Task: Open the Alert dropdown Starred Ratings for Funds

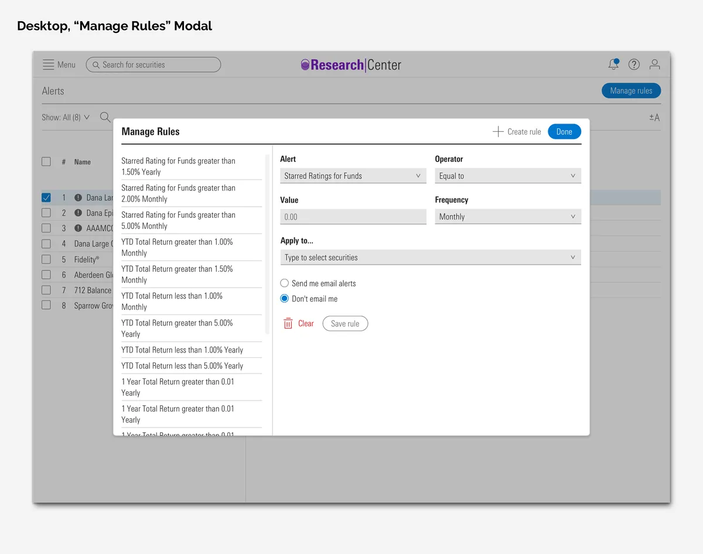Action: tap(353, 176)
